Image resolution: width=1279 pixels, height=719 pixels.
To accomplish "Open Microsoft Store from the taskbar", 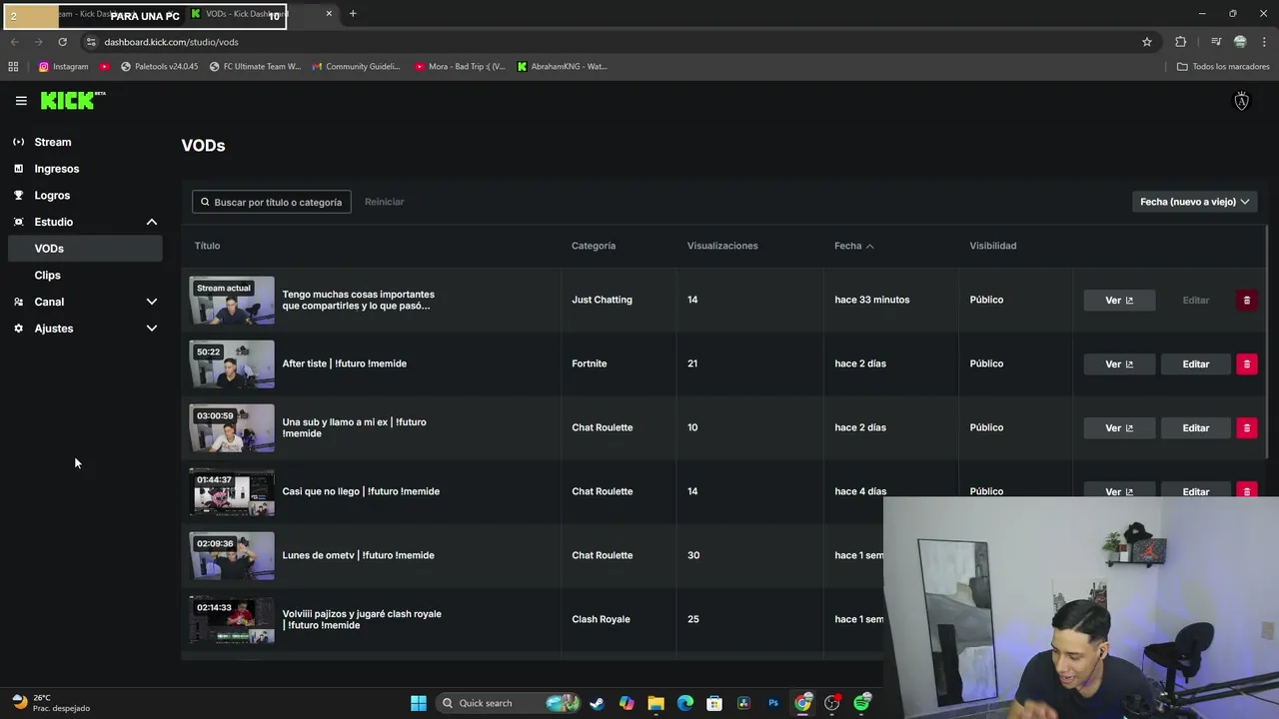I will click(x=714, y=703).
